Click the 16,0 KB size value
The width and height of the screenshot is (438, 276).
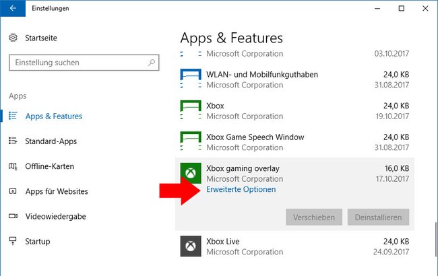click(x=397, y=168)
